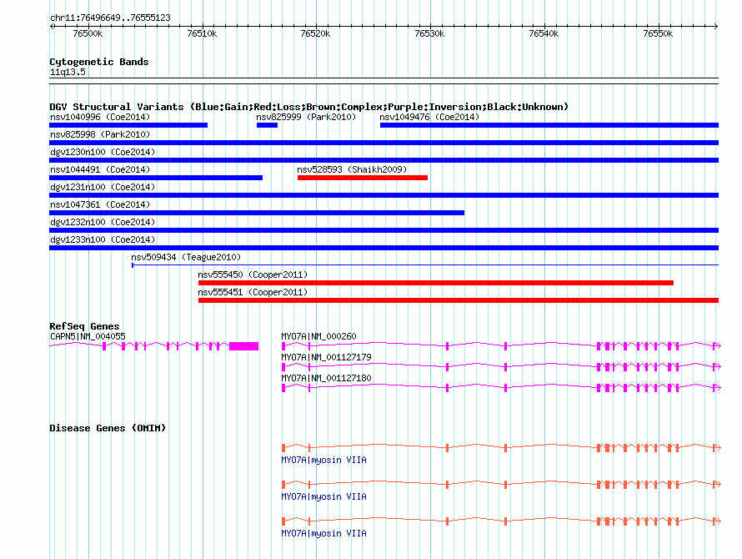Image resolution: width=742 pixels, height=559 pixels.
Task: Select the nsv825999 (Park2010) short blue bar
Action: tap(267, 125)
